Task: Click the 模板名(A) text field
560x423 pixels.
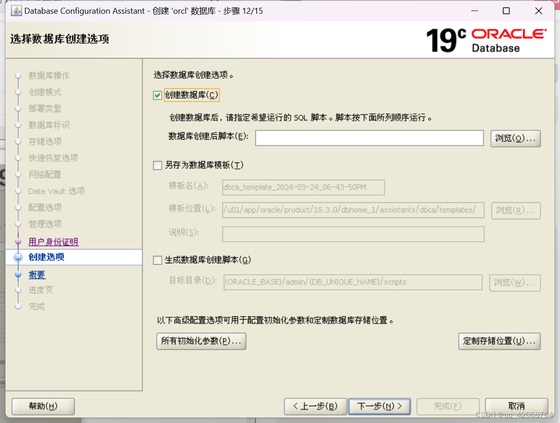Action: point(303,187)
